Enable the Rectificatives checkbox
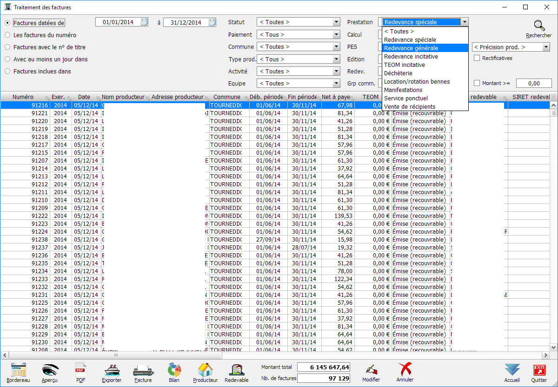The width and height of the screenshot is (558, 387). (477, 58)
